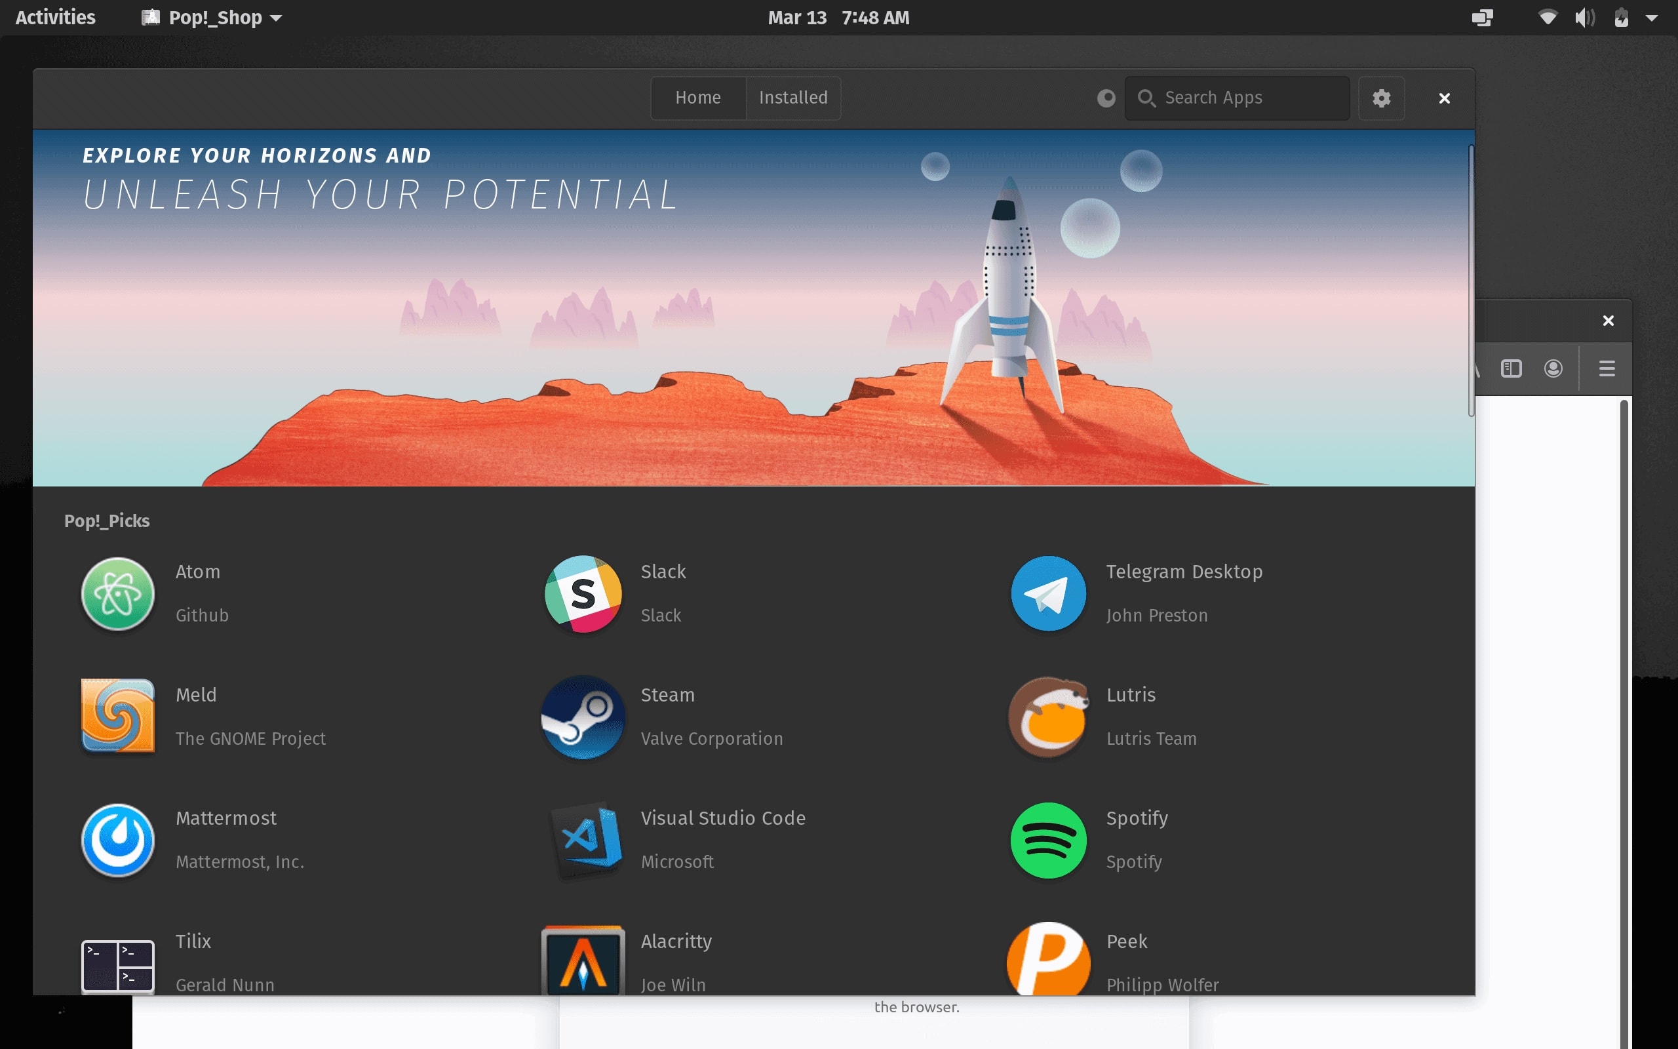
Task: Open the Steam app icon
Action: 583,717
